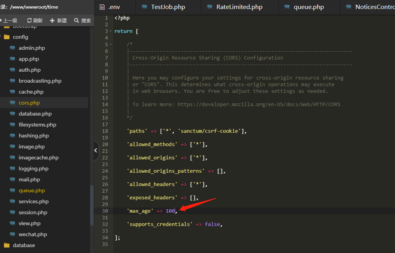Open database.php in the file tree
The height and width of the screenshot is (253, 395).
(35, 114)
